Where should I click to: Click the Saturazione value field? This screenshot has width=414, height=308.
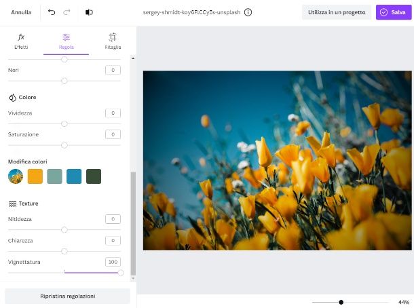pyautogui.click(x=113, y=134)
